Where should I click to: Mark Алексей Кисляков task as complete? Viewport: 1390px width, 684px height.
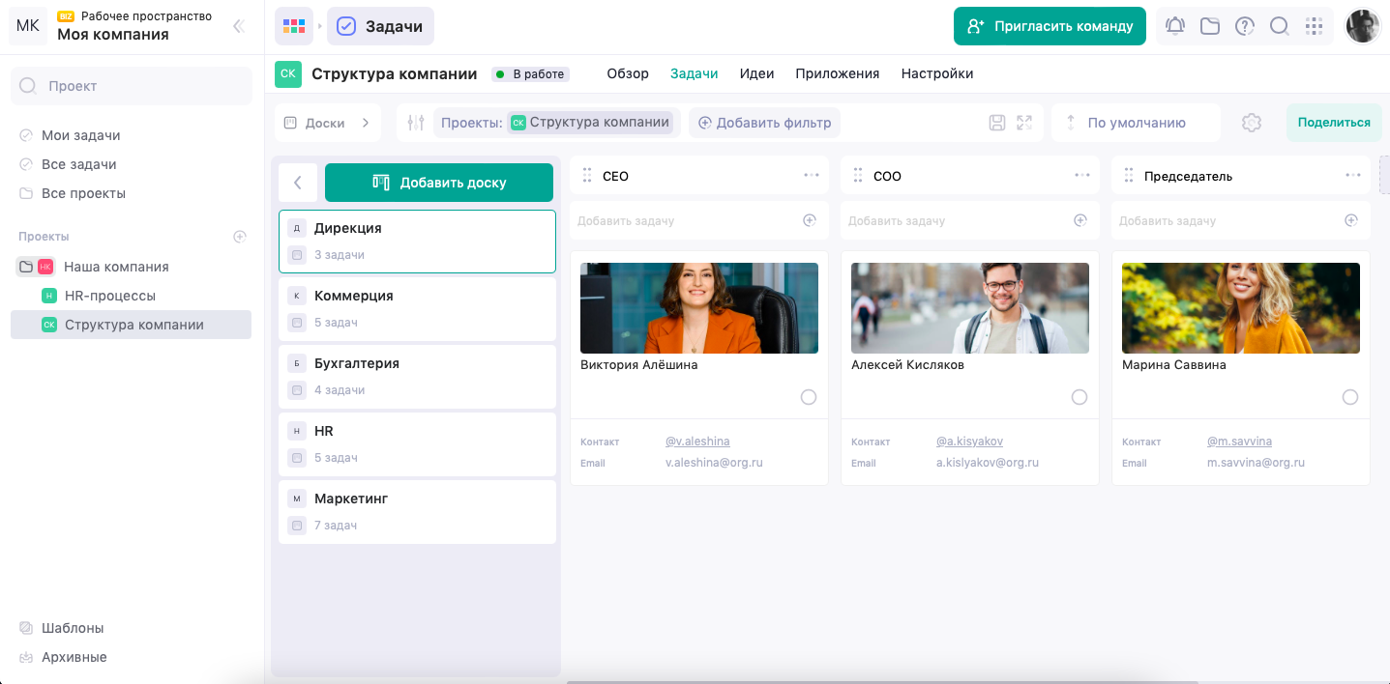(1079, 397)
